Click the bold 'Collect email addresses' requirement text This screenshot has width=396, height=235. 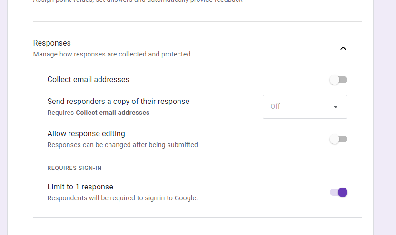[112, 113]
